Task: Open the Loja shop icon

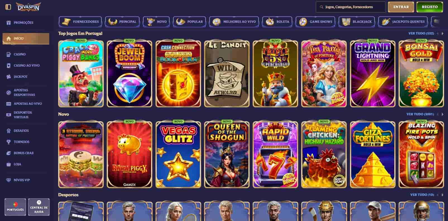Action: [9, 164]
